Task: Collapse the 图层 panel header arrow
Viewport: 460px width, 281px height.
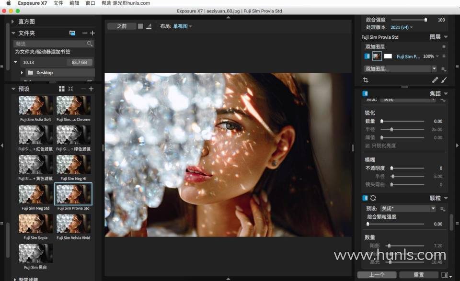Action: coord(446,37)
